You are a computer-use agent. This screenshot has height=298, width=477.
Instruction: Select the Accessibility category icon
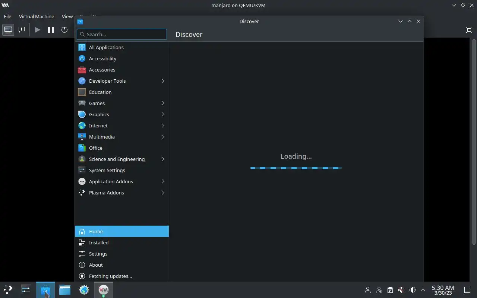click(x=82, y=58)
